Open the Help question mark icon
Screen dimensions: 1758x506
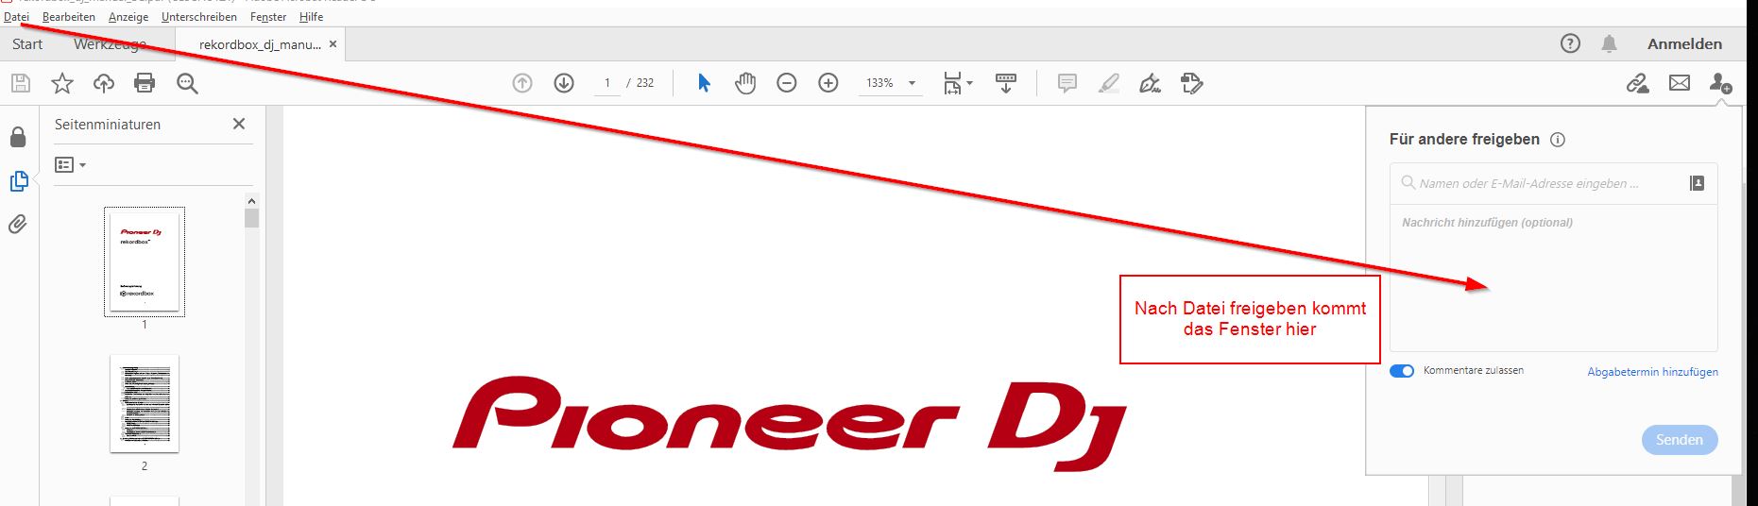click(1570, 43)
